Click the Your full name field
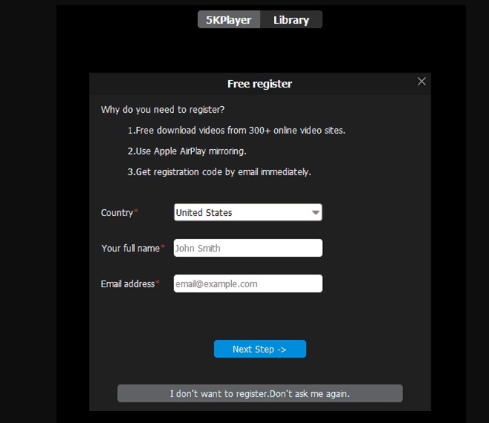The height and width of the screenshot is (423, 489). 248,248
